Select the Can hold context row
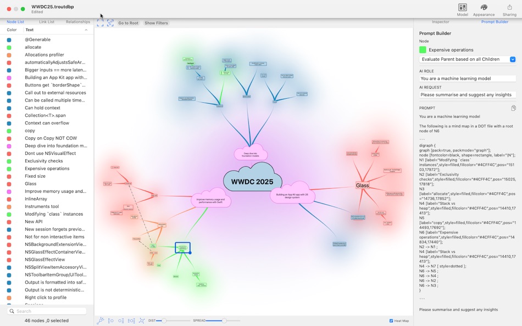This screenshot has height=326, width=522. tap(47, 108)
